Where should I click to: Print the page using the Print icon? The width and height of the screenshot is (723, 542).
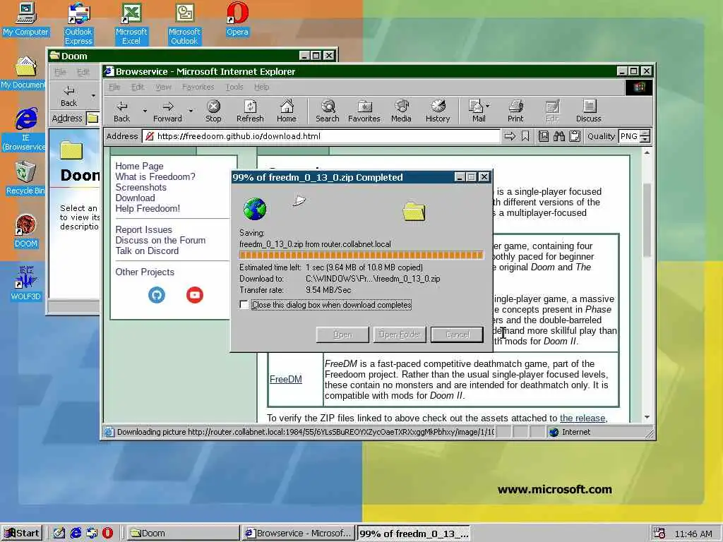pyautogui.click(x=515, y=111)
